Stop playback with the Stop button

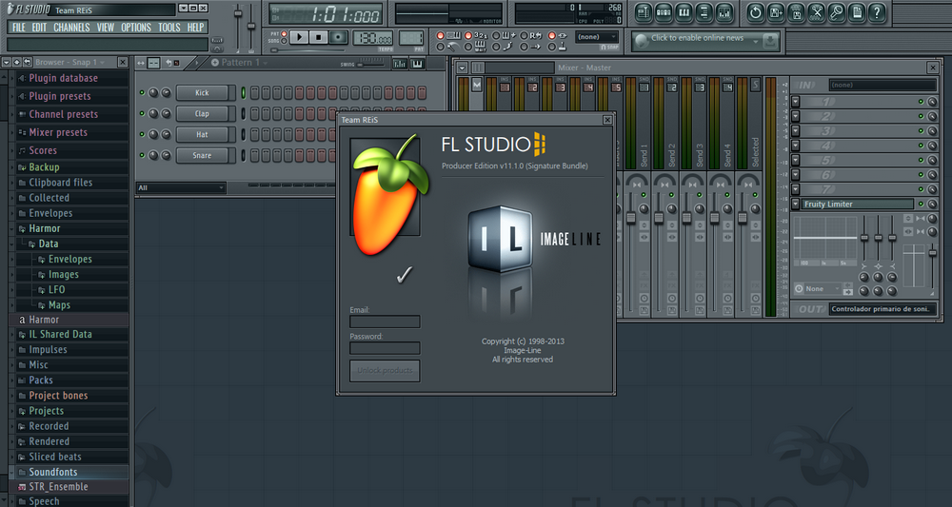pyautogui.click(x=318, y=38)
